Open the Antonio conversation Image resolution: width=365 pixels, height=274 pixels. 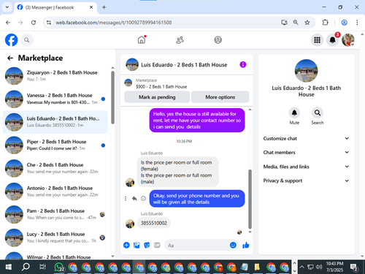(x=55, y=191)
